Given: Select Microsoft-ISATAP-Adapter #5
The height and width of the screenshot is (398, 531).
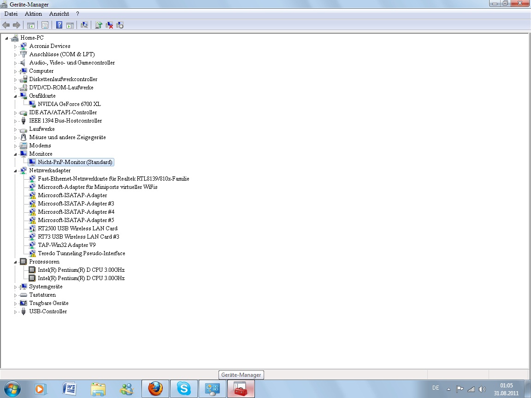Looking at the screenshot, I should tap(76, 220).
